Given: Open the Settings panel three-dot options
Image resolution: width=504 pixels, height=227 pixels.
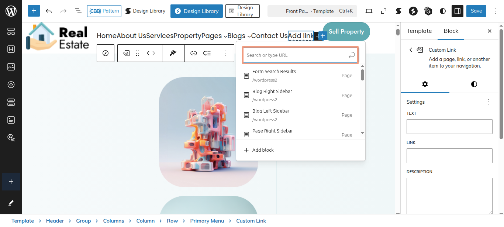Looking at the screenshot, I should (x=488, y=102).
